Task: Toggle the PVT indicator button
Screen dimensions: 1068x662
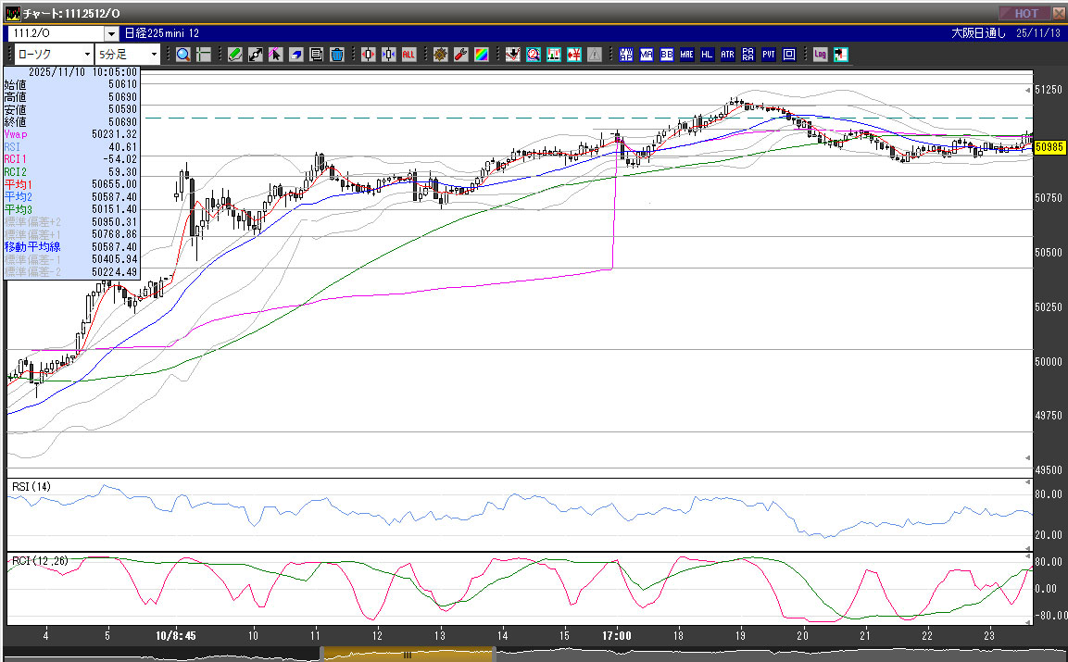Action: pos(769,55)
